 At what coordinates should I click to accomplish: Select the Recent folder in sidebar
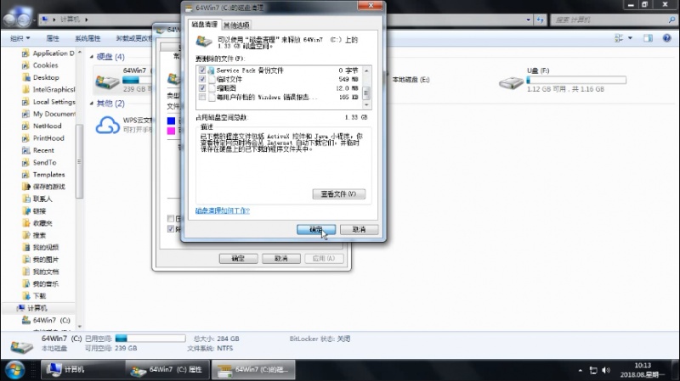pyautogui.click(x=38, y=150)
